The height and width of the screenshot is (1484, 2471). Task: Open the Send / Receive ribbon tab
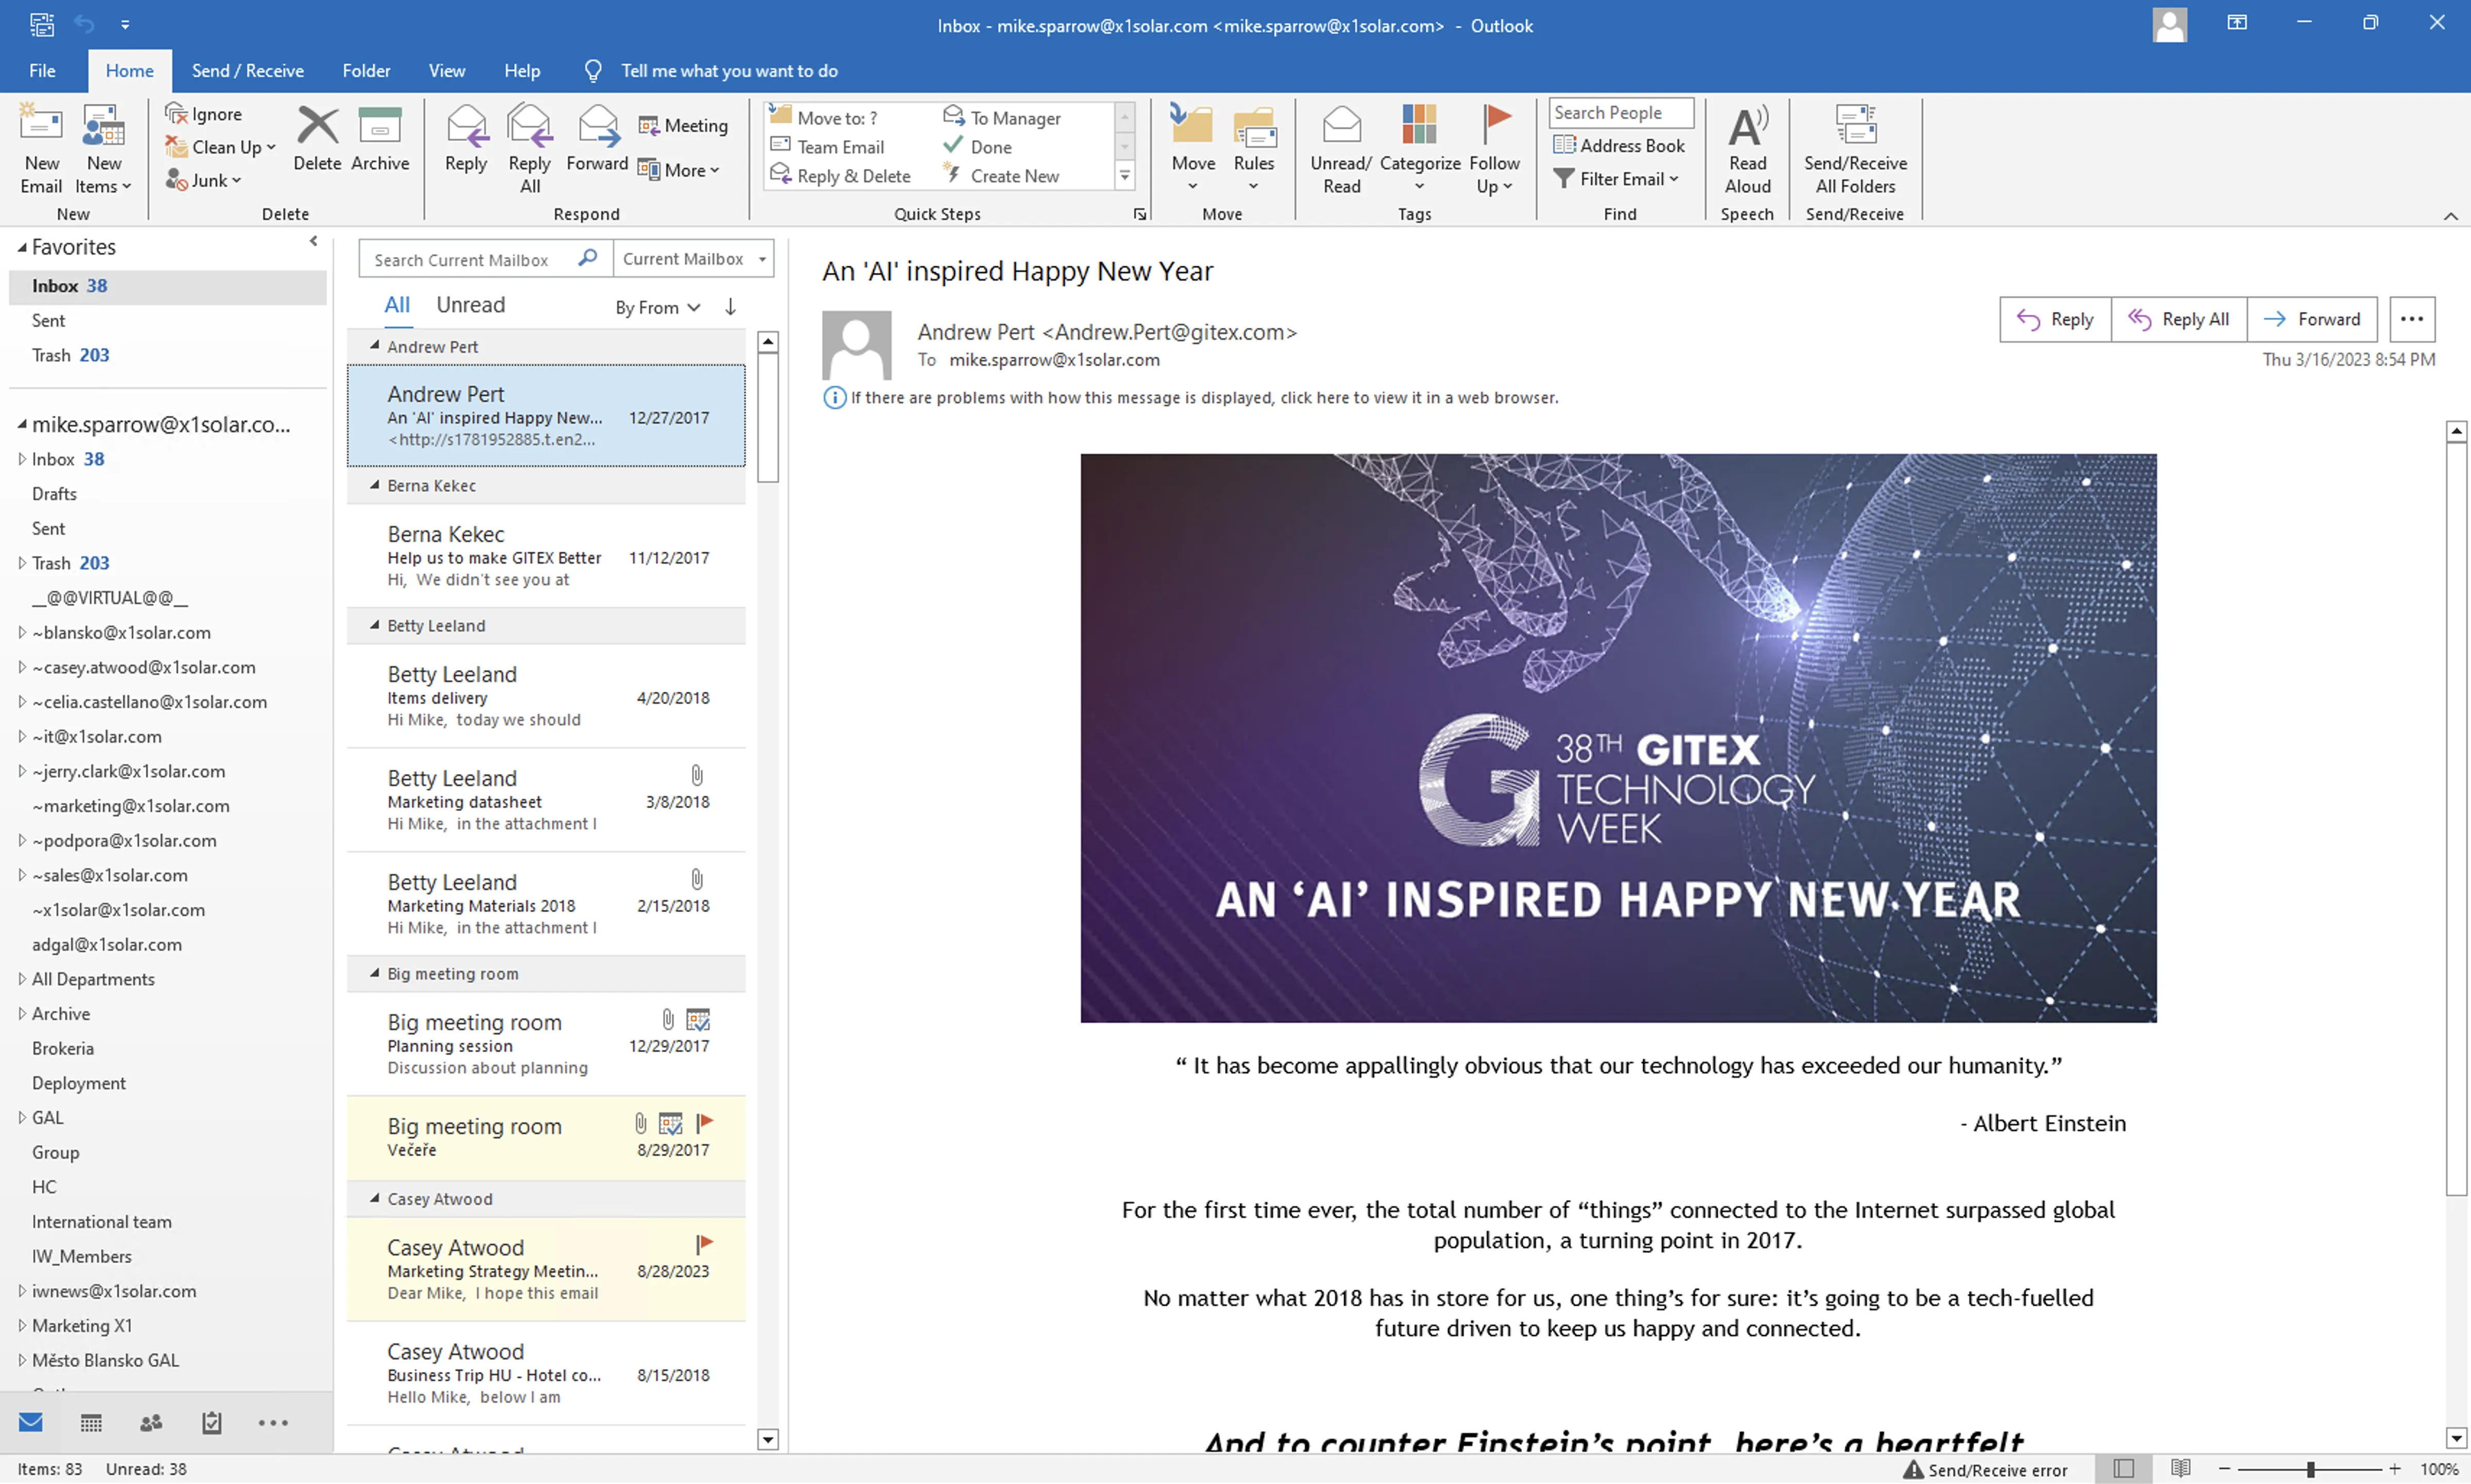click(247, 71)
